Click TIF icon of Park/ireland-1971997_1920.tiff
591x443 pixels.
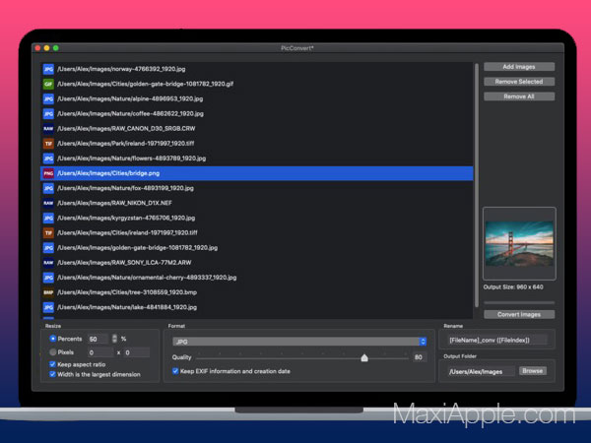[48, 144]
